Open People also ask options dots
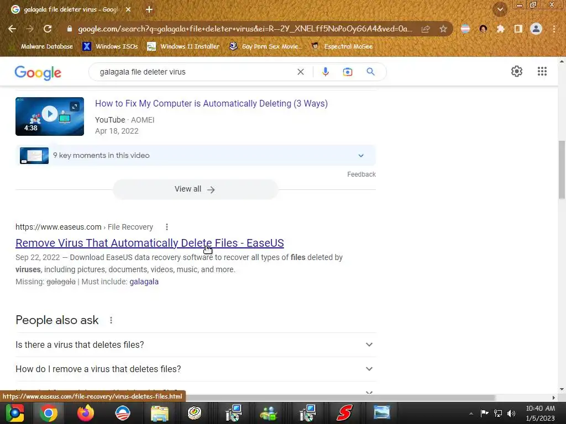 pyautogui.click(x=111, y=320)
